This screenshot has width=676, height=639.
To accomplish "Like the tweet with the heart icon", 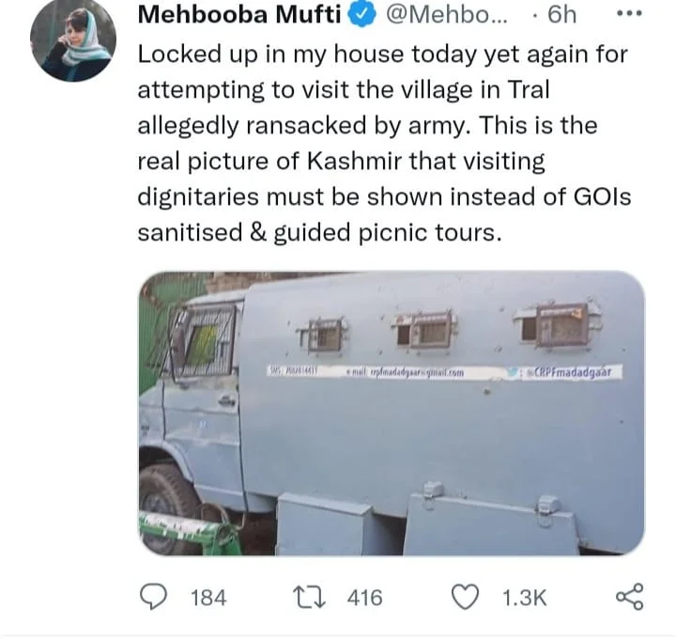I will point(462,596).
